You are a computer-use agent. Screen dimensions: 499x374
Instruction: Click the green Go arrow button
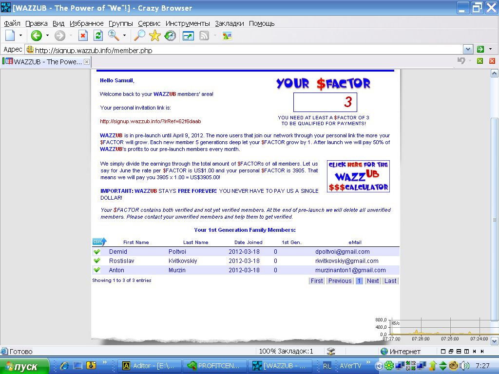[x=480, y=49]
